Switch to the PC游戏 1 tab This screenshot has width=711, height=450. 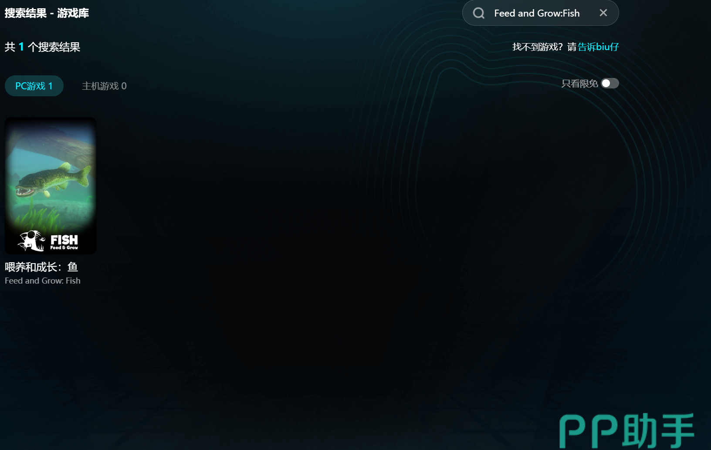click(x=34, y=86)
